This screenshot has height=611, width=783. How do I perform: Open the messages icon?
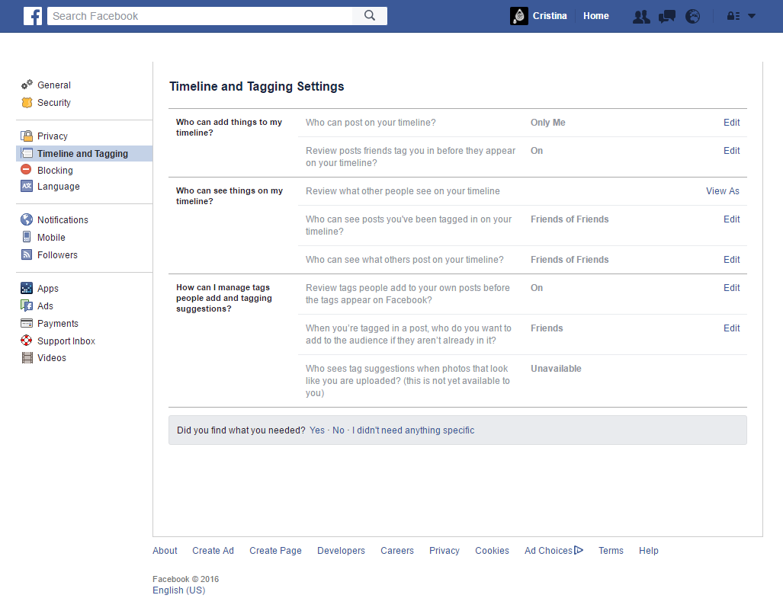666,17
